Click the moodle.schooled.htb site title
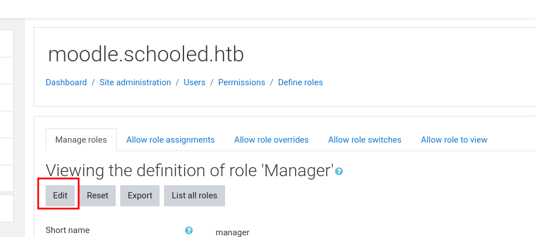Image resolution: width=535 pixels, height=237 pixels. coord(146,55)
